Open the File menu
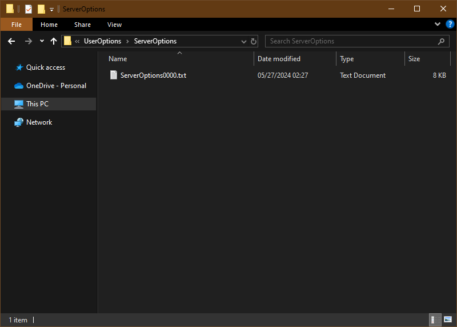 click(17, 25)
